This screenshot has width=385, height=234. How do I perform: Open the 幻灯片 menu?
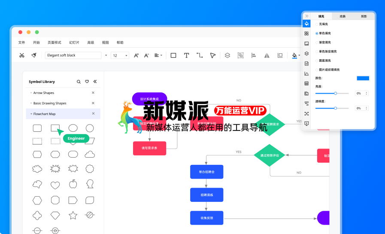74,43
